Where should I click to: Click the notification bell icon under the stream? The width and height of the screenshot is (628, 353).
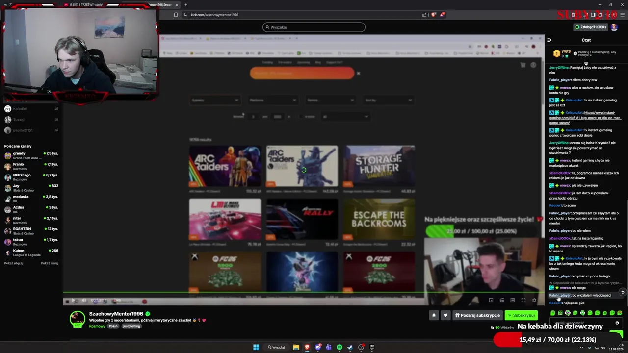pyautogui.click(x=434, y=315)
